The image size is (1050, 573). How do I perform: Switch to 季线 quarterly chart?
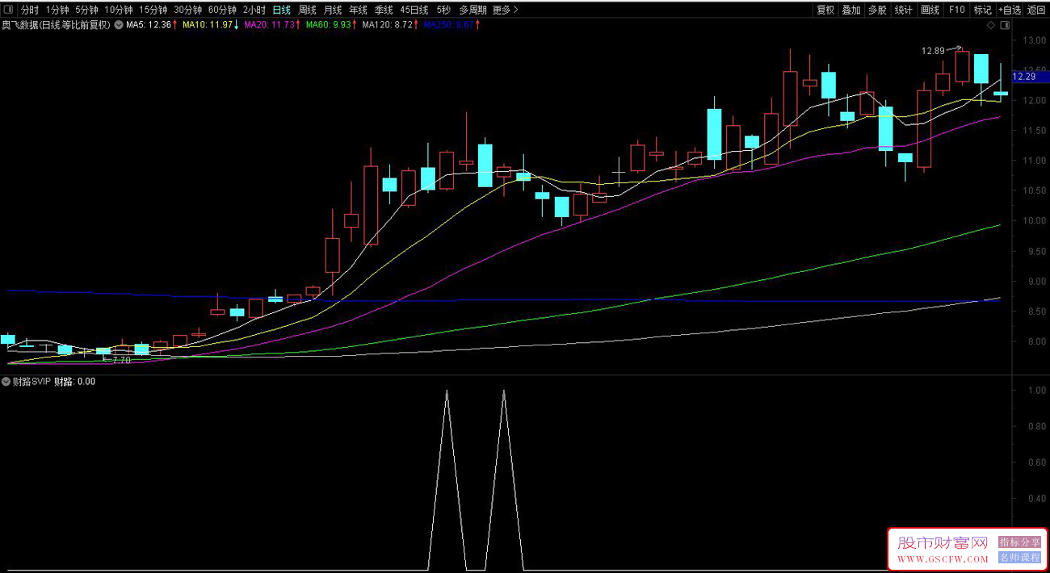384,10
